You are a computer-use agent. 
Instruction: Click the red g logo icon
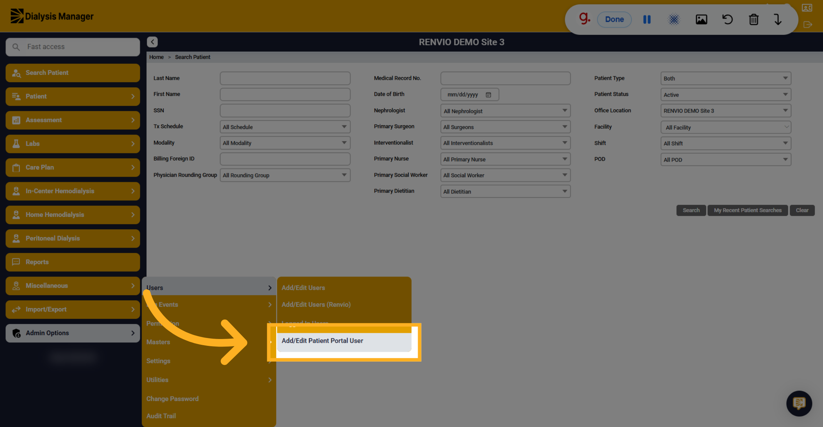(x=585, y=18)
